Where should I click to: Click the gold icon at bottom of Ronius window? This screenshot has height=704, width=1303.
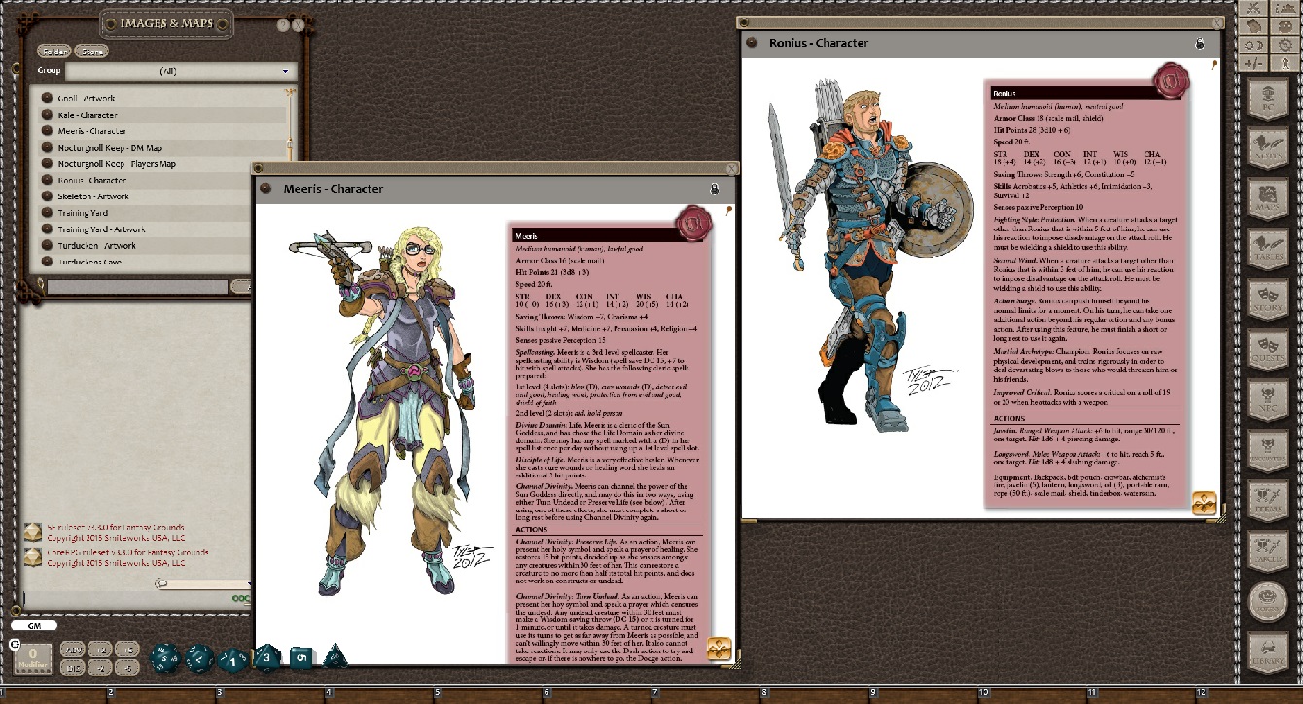click(x=1206, y=503)
